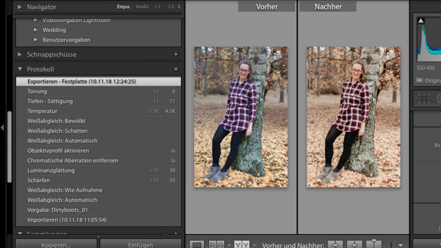The width and height of the screenshot is (441, 248).
Task: Select the Tonung history step
Action: coord(98,91)
